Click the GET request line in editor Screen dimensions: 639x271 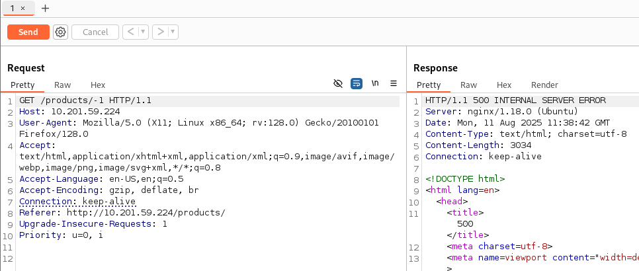pos(85,100)
